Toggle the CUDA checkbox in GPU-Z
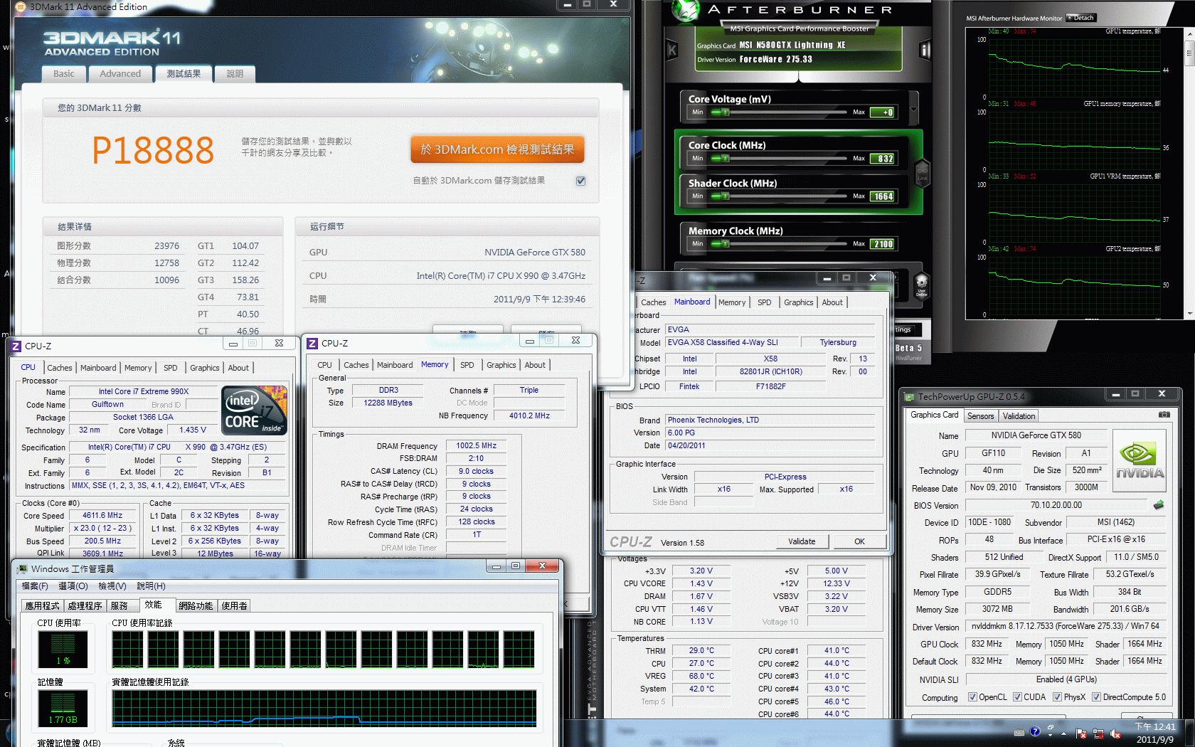Viewport: 1195px width, 747px height. (x=1017, y=697)
